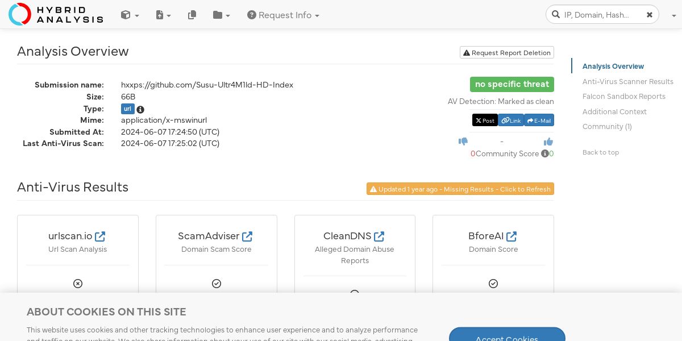Click the Link share button
Screen dimensions: 682x341
coord(511,120)
